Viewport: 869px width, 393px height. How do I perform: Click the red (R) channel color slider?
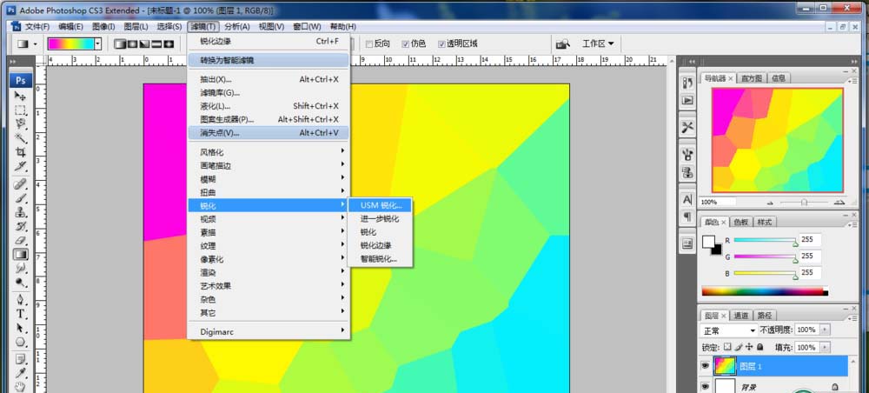(765, 240)
